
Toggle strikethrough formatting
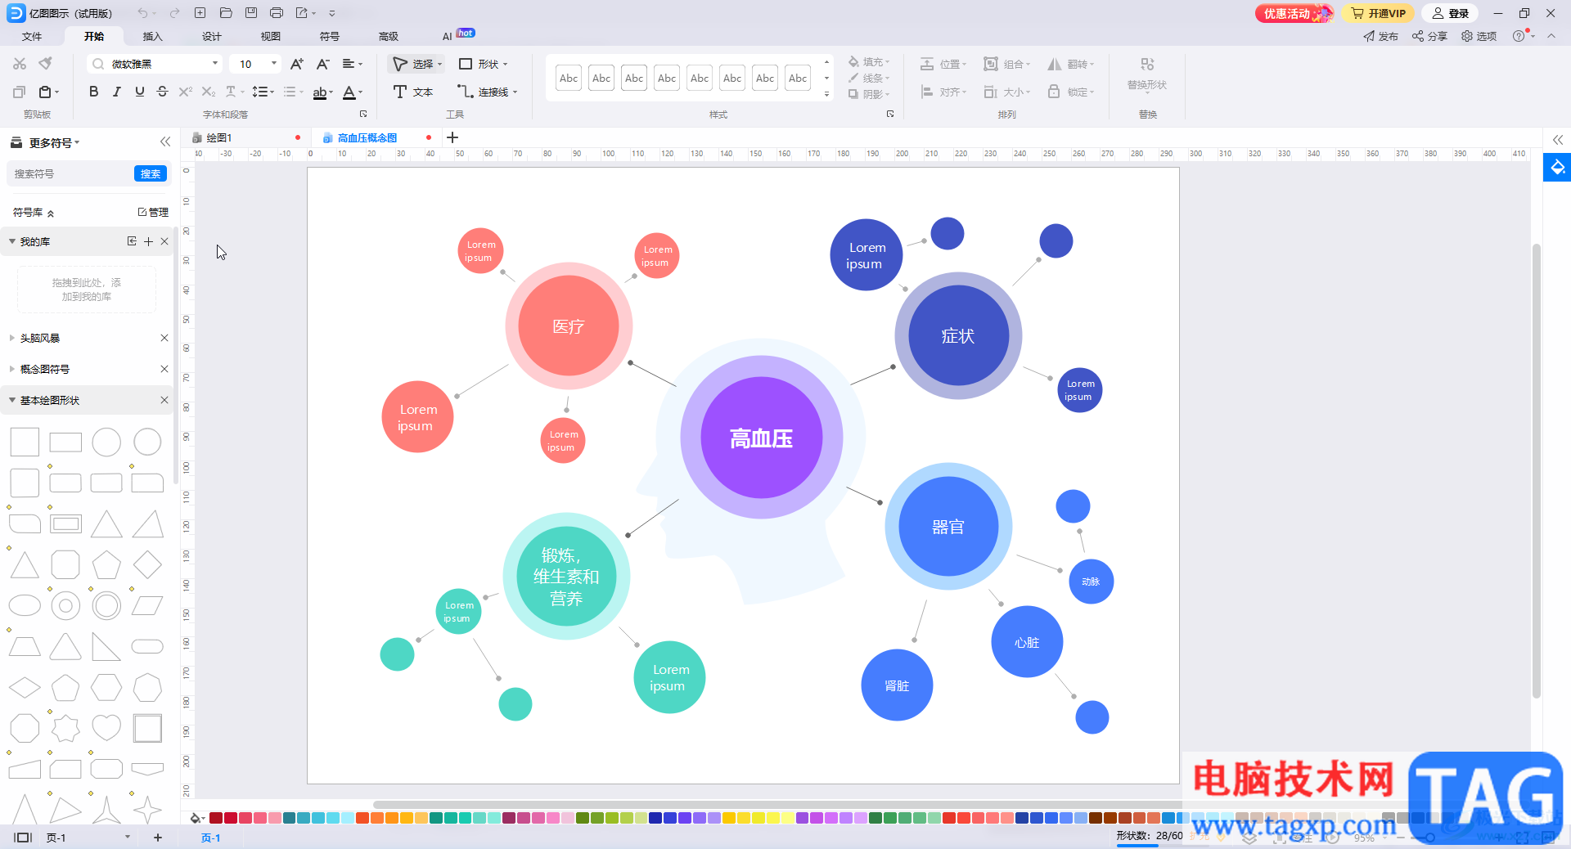(x=162, y=92)
